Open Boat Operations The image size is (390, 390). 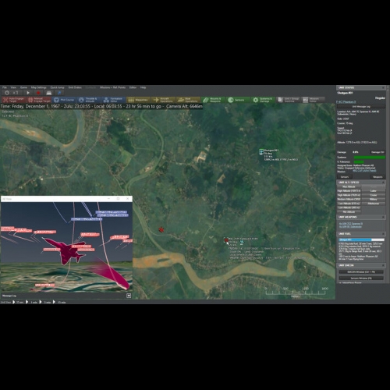[188, 100]
